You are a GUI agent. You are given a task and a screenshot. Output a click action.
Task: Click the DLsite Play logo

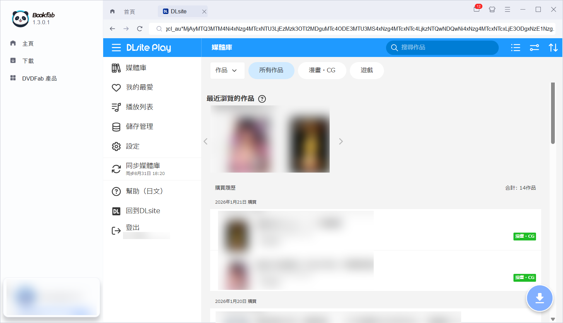pyautogui.click(x=149, y=48)
